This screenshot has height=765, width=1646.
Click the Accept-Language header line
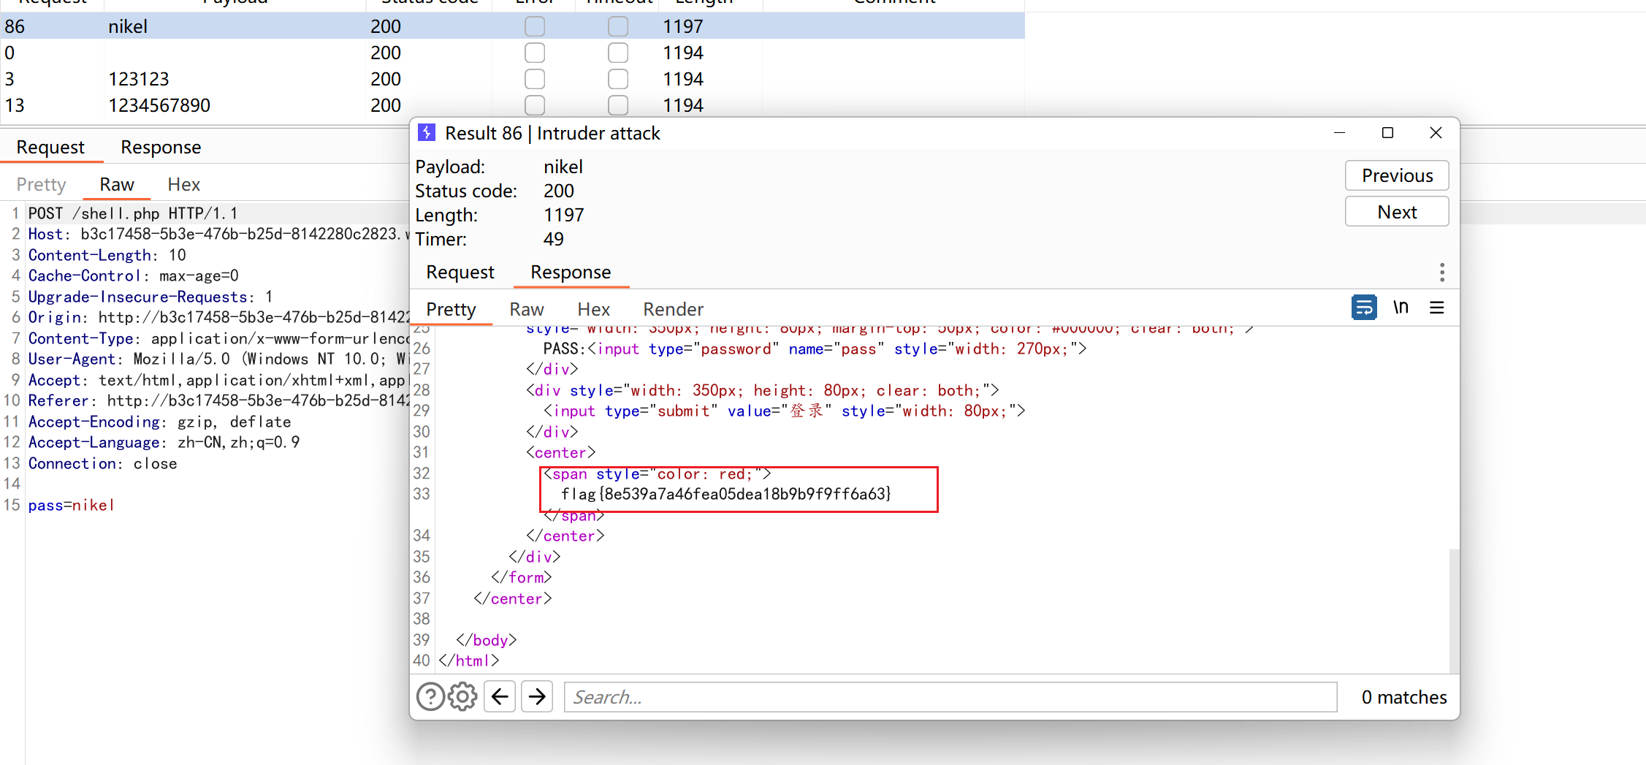tap(164, 442)
